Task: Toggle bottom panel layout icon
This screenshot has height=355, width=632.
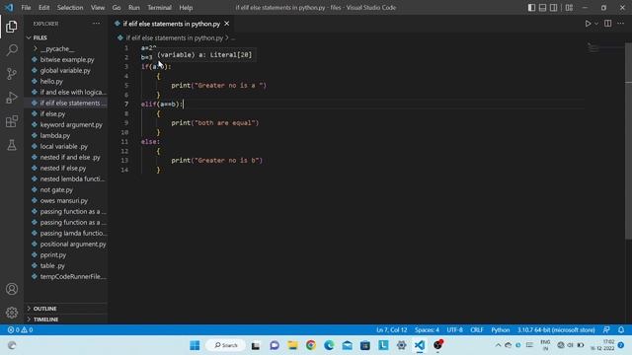Action: point(542,8)
